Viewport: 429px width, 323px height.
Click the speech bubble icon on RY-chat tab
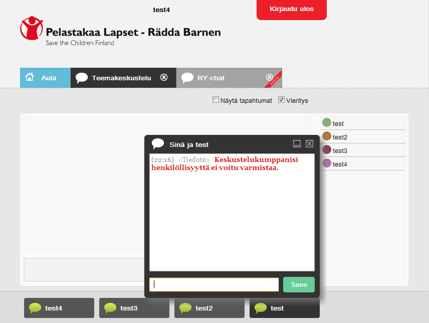187,77
